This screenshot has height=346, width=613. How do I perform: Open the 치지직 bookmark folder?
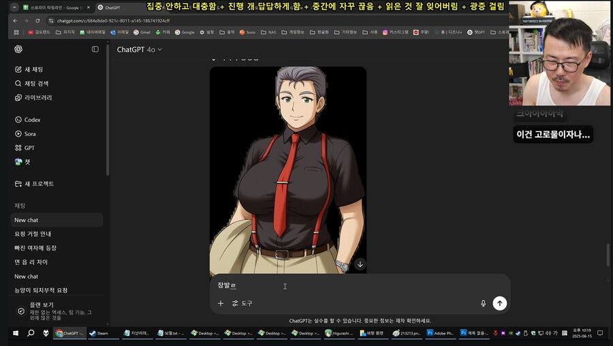(65, 33)
